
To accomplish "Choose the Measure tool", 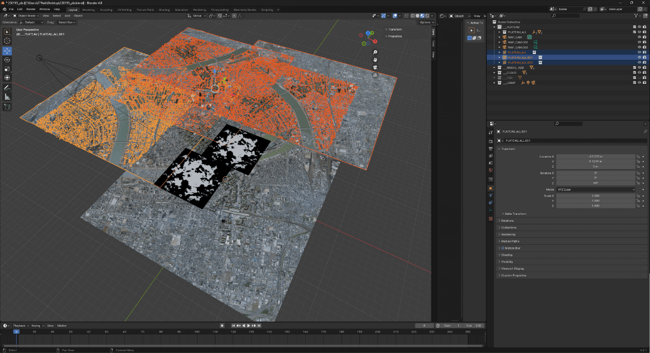I will [7, 97].
